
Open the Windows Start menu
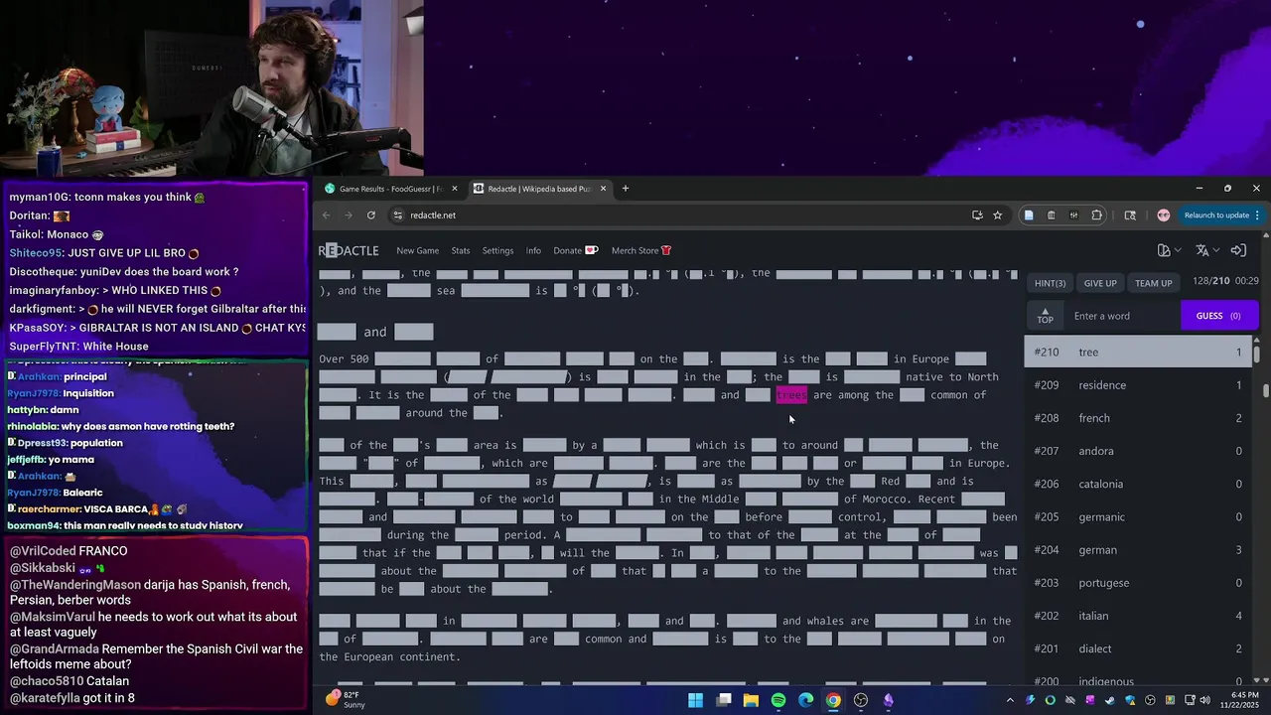click(695, 700)
